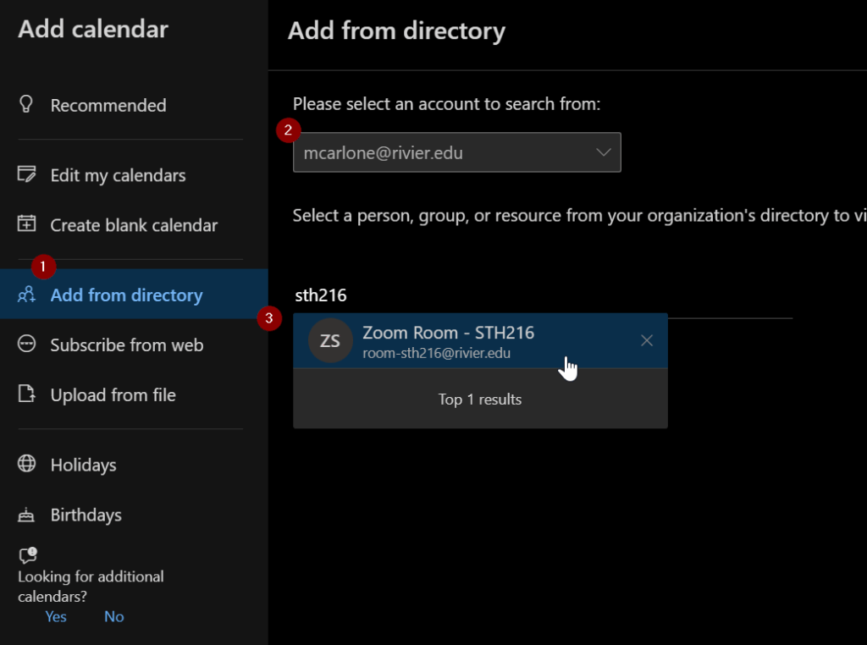Click the chevron arrow on account selector
This screenshot has height=645, width=867.
coord(604,152)
